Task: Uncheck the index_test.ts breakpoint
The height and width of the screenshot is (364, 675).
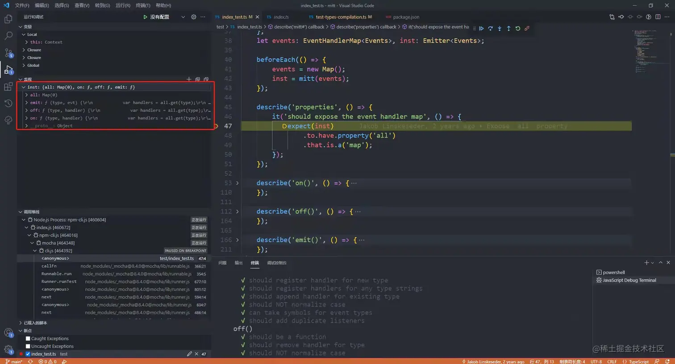Action: [x=28, y=354]
